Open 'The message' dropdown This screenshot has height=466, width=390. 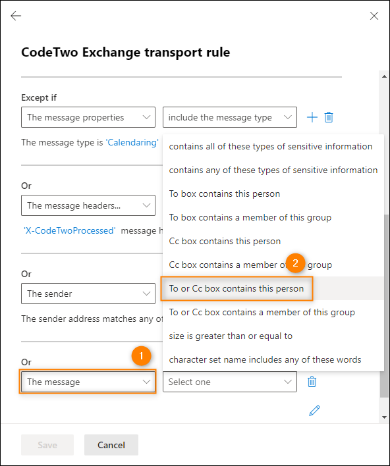click(x=88, y=382)
